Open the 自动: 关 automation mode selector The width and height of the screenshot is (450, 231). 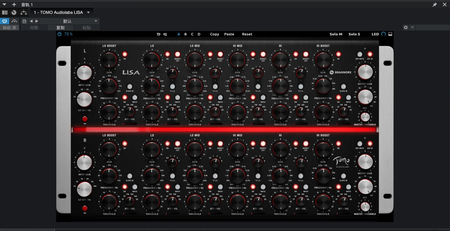pyautogui.click(x=9, y=28)
